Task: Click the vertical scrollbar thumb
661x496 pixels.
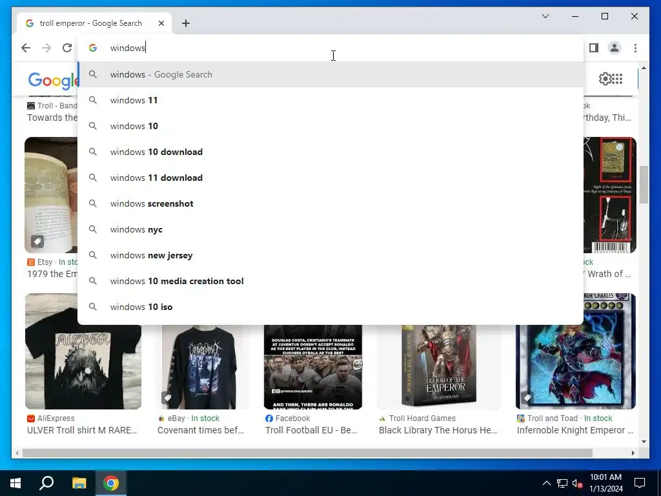Action: coord(644,185)
